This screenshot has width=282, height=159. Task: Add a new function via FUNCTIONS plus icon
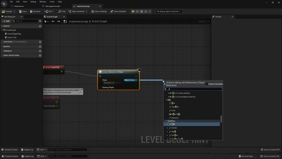[x=40, y=42]
